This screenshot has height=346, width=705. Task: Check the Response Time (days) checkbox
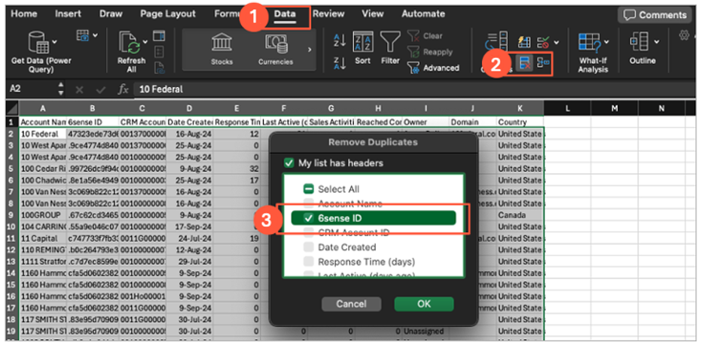point(309,262)
